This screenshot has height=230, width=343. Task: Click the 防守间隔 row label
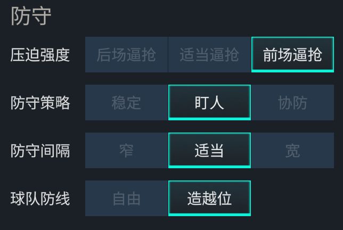pos(40,151)
